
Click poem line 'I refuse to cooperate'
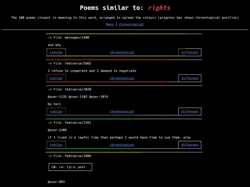click(x=92, y=71)
